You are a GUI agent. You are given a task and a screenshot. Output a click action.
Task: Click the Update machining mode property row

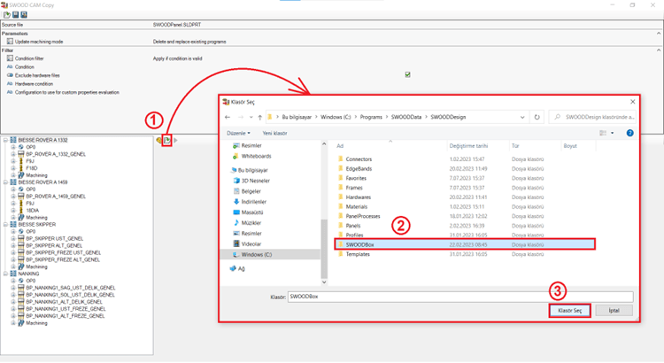(x=330, y=42)
